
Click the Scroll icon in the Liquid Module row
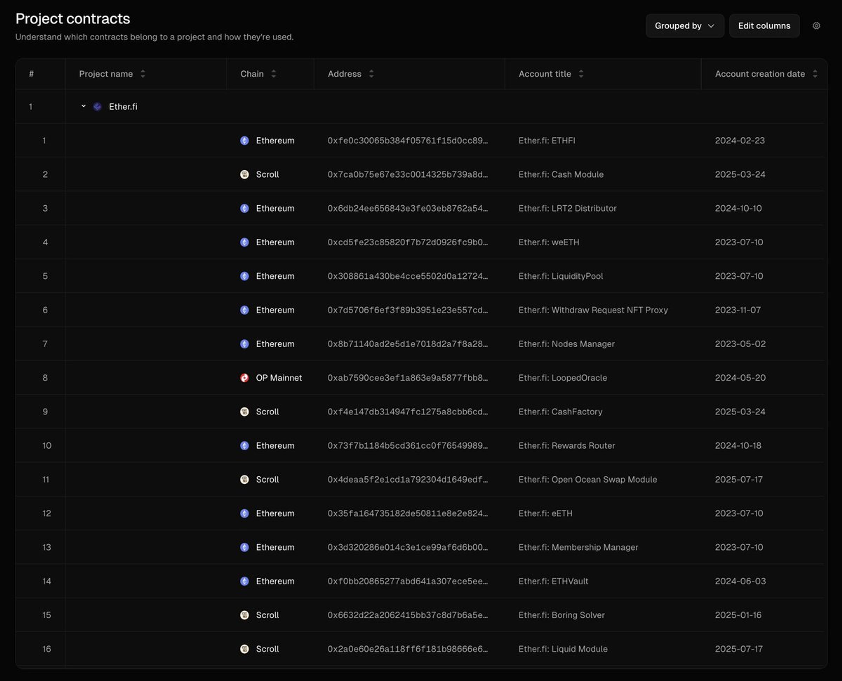(244, 649)
